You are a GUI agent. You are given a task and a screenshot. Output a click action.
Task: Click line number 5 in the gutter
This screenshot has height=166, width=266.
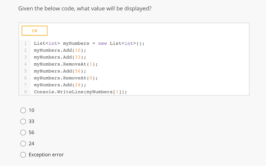25,71
